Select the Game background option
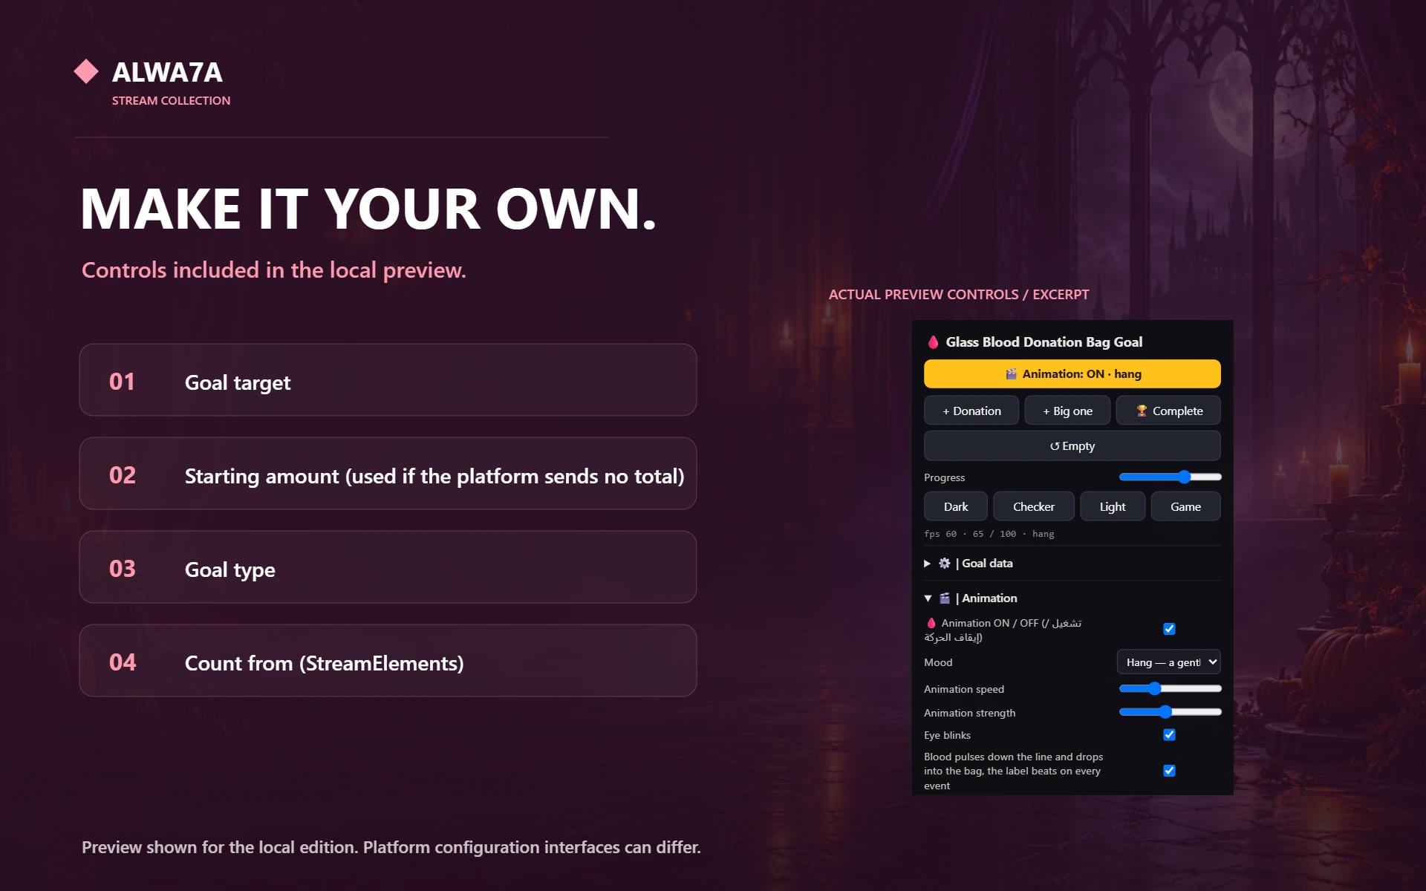Image resolution: width=1426 pixels, height=891 pixels. (1185, 507)
